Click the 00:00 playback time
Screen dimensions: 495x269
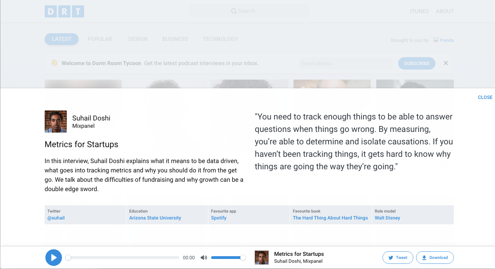[189, 258]
